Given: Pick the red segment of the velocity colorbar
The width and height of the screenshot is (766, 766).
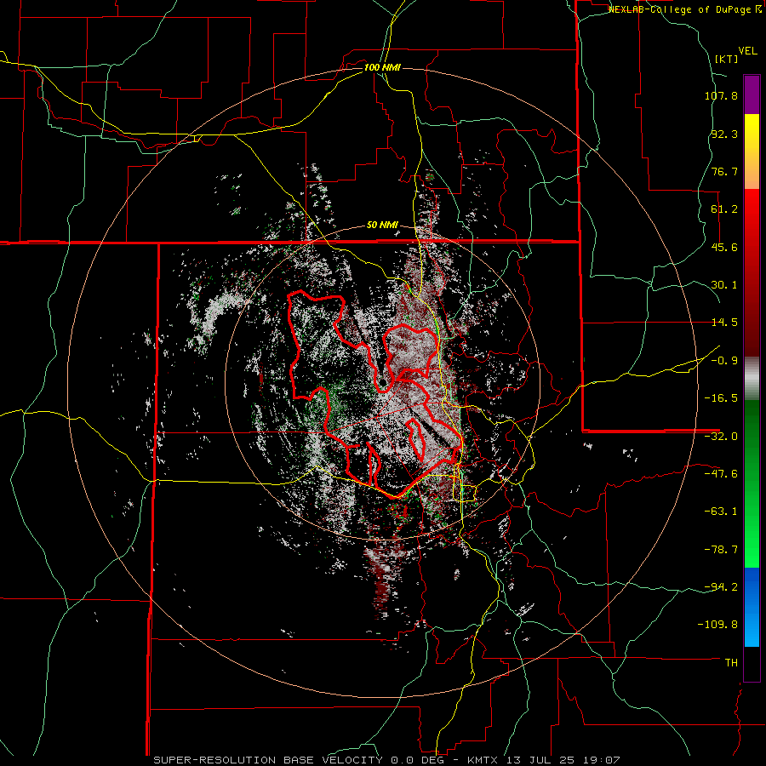Looking at the screenshot, I should point(752,272).
